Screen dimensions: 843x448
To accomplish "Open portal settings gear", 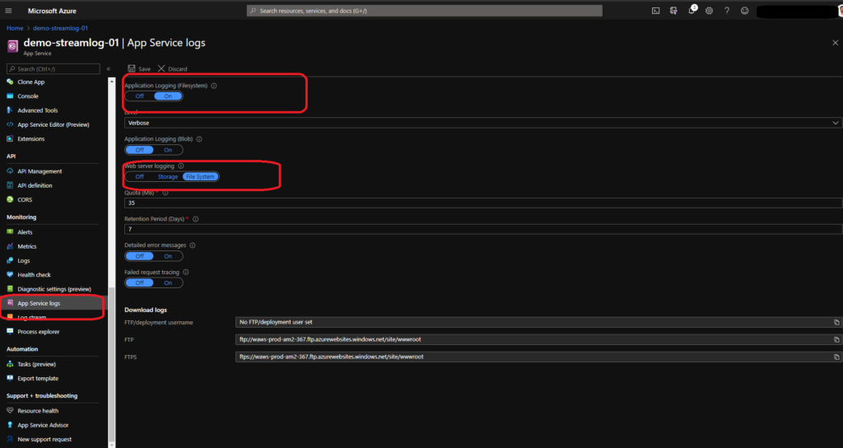I will pos(709,11).
